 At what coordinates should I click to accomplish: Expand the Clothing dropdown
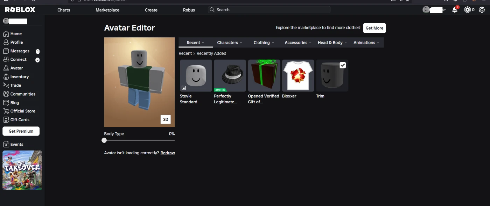pyautogui.click(x=264, y=43)
